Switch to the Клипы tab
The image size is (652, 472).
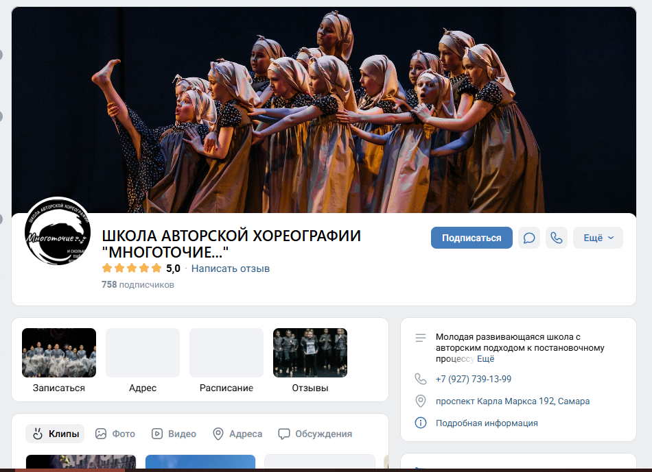click(55, 434)
